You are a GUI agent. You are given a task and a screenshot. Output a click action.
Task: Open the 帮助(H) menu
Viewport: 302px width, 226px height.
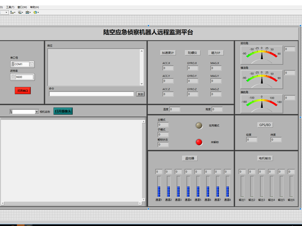[x=34, y=7]
